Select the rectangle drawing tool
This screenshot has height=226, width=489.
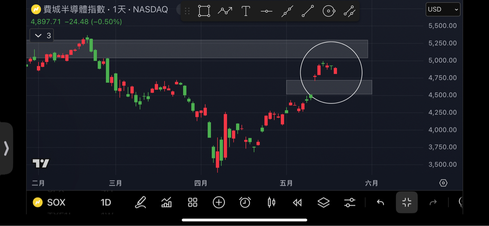coord(204,11)
